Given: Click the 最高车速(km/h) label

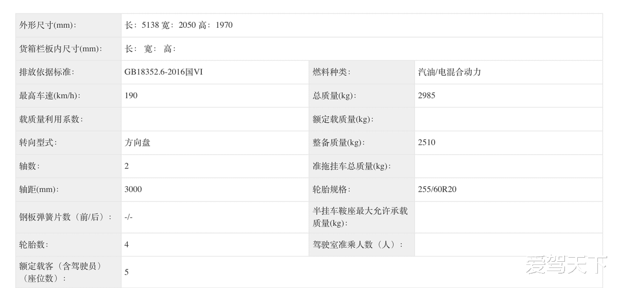Looking at the screenshot, I should point(50,96).
